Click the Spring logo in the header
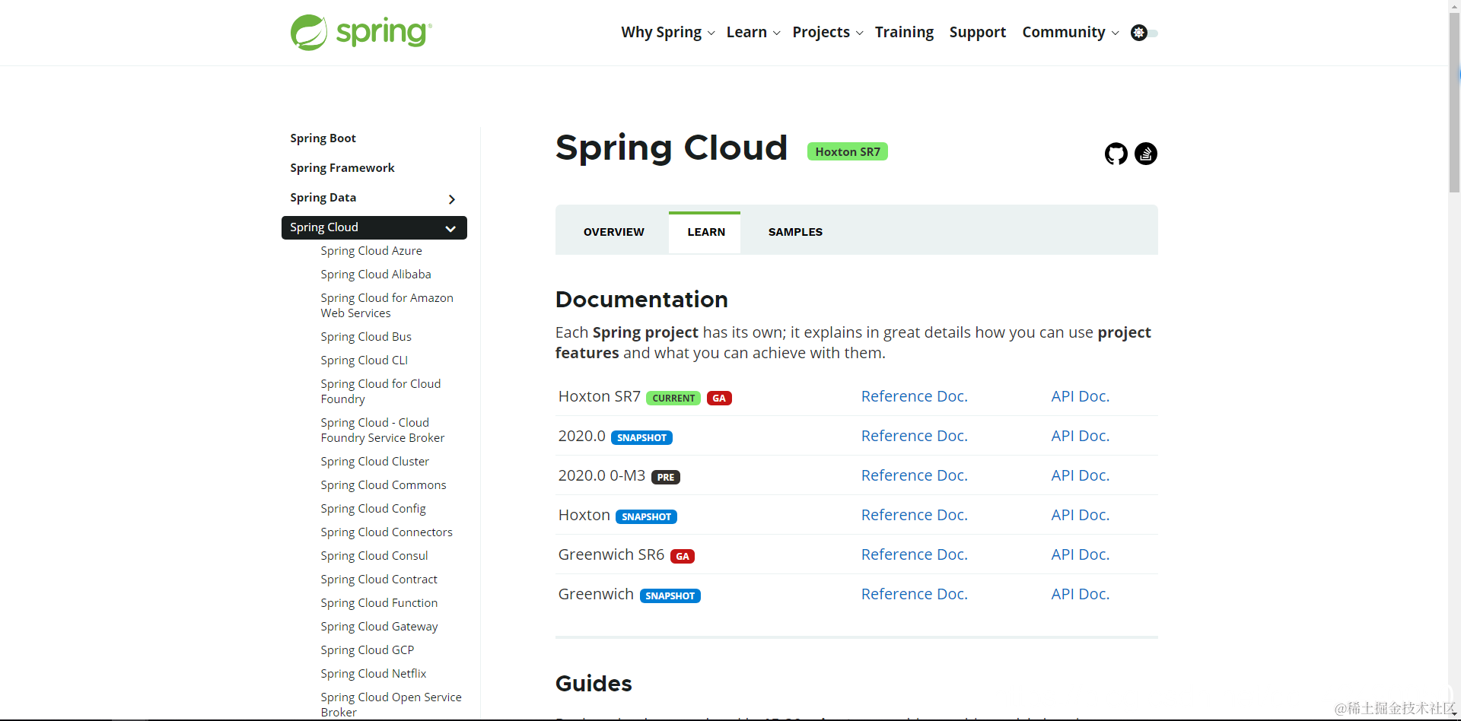Image resolution: width=1461 pixels, height=721 pixels. coord(359,32)
